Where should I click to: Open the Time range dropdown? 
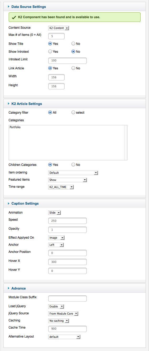pos(61,187)
